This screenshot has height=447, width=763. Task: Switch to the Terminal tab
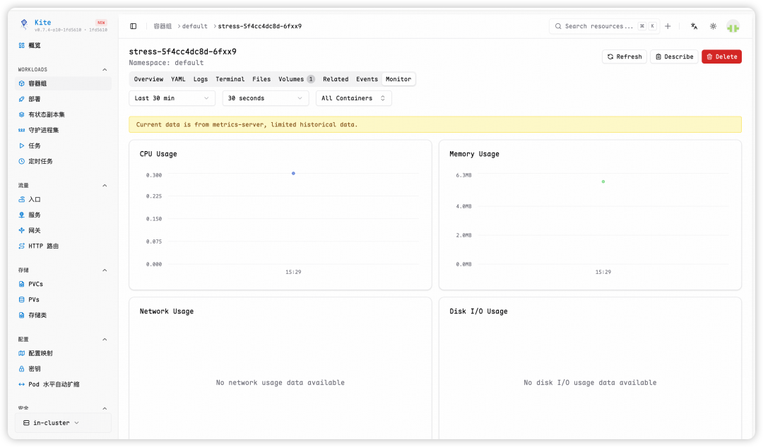[230, 79]
